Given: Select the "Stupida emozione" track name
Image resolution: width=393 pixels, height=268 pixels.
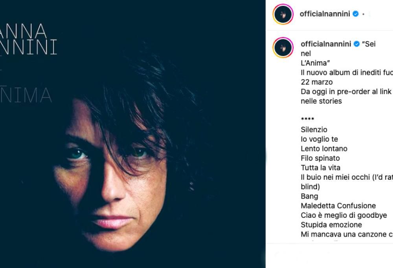Looking at the screenshot, I should [x=331, y=224].
